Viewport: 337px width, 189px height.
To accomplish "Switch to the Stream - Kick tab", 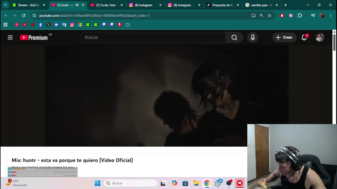I will pos(29,5).
